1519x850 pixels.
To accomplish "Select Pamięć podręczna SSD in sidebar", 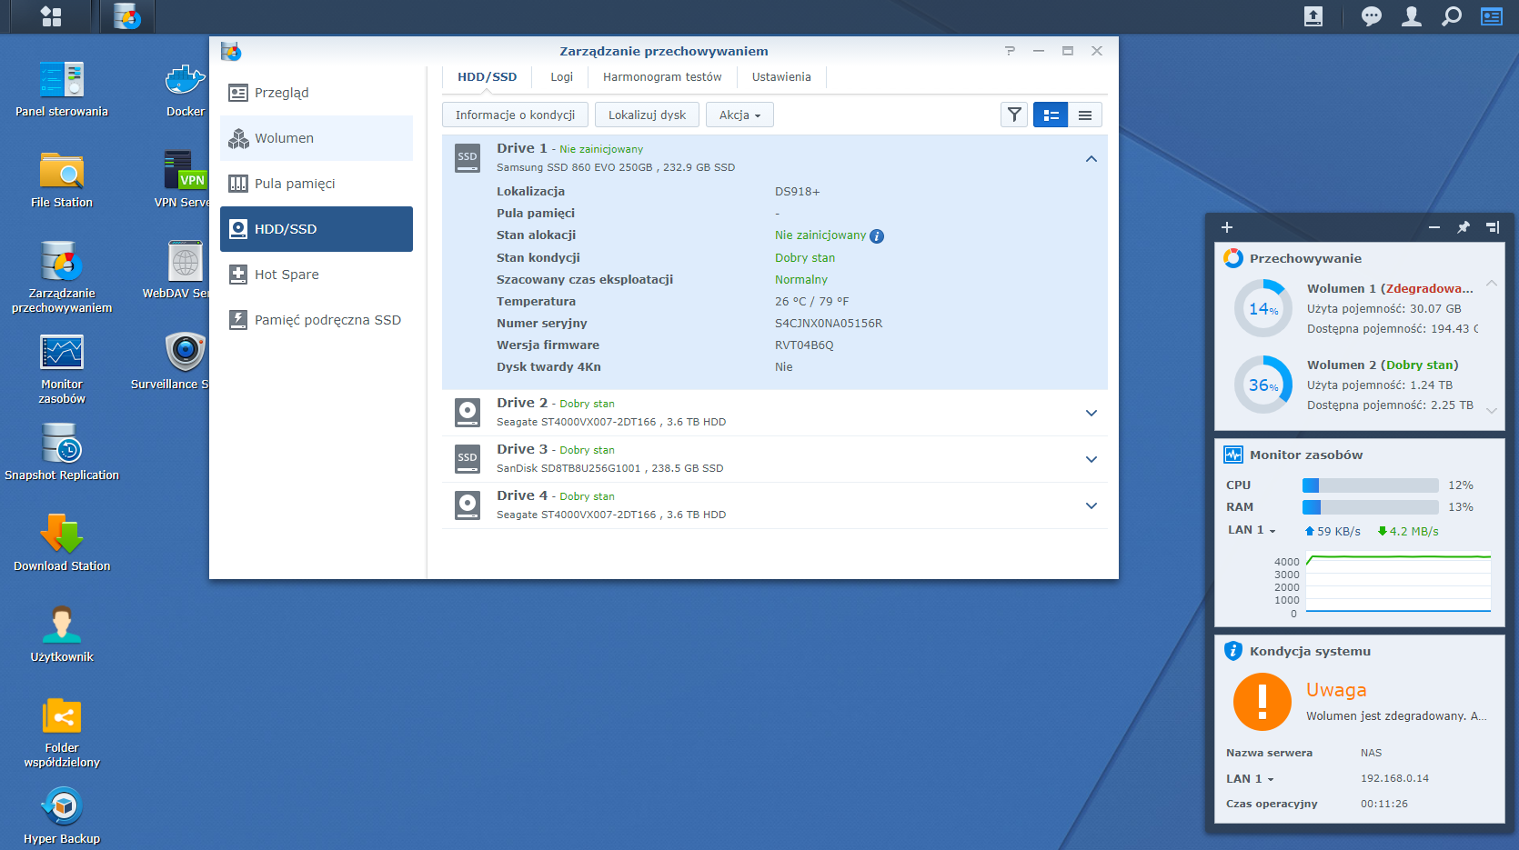I will 317,320.
